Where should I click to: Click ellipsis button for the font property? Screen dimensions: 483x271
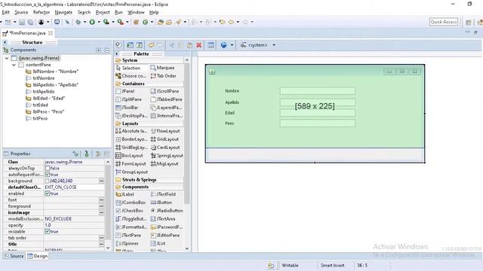101,200
